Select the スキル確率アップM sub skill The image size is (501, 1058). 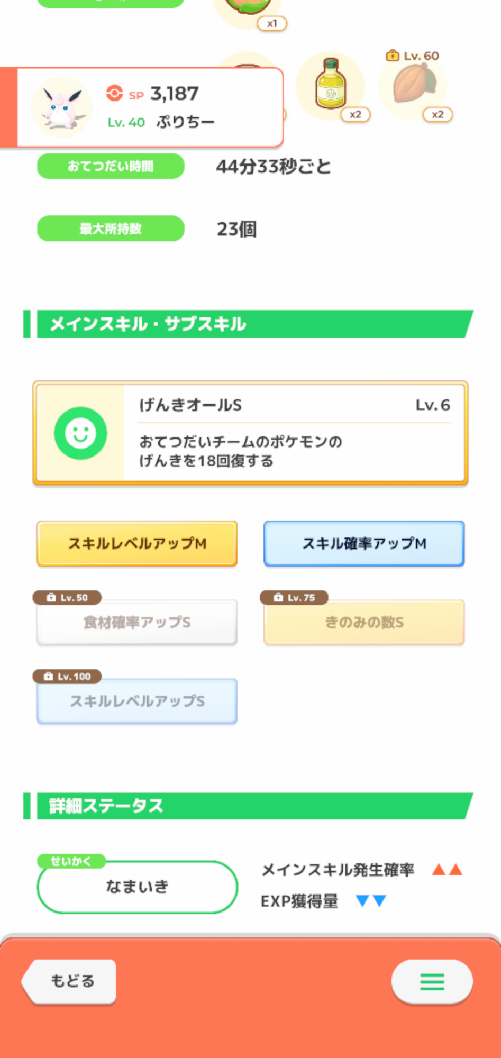click(x=364, y=543)
